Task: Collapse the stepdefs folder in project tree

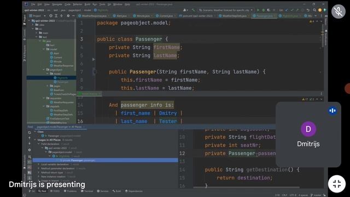Action: pos(44,106)
